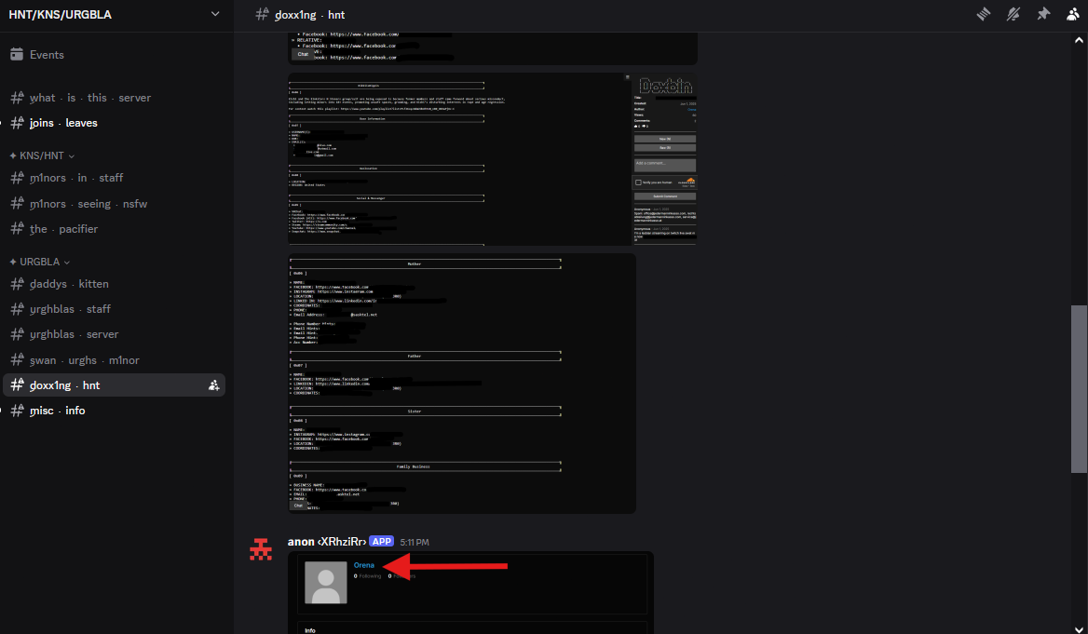Click the "0 Following" text in embed
The image size is (1088, 634).
click(368, 576)
